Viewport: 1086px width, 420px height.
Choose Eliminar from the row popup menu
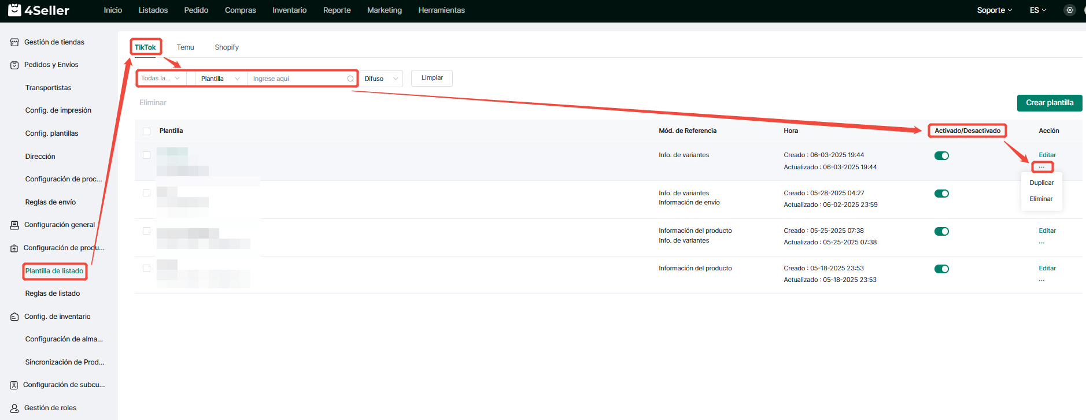1041,199
